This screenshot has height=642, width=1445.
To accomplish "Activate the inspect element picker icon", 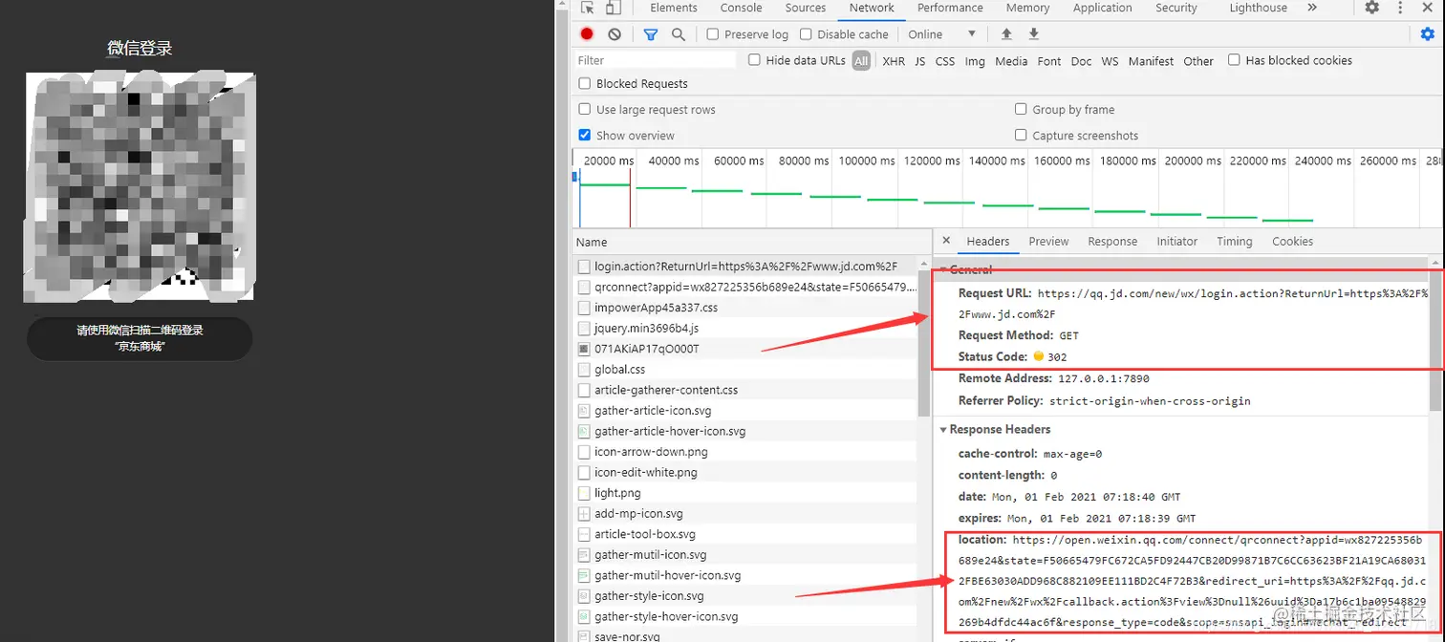I will click(587, 8).
